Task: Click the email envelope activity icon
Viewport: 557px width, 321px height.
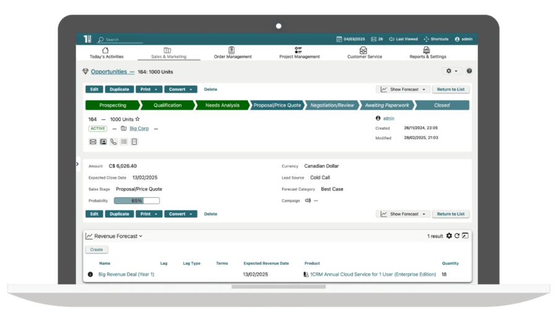Action: [93, 142]
